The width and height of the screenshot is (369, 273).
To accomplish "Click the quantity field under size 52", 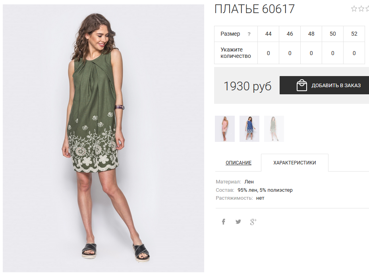I will tap(354, 53).
